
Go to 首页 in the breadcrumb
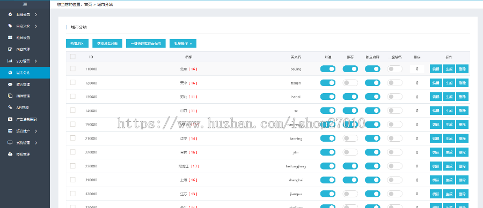88,5
